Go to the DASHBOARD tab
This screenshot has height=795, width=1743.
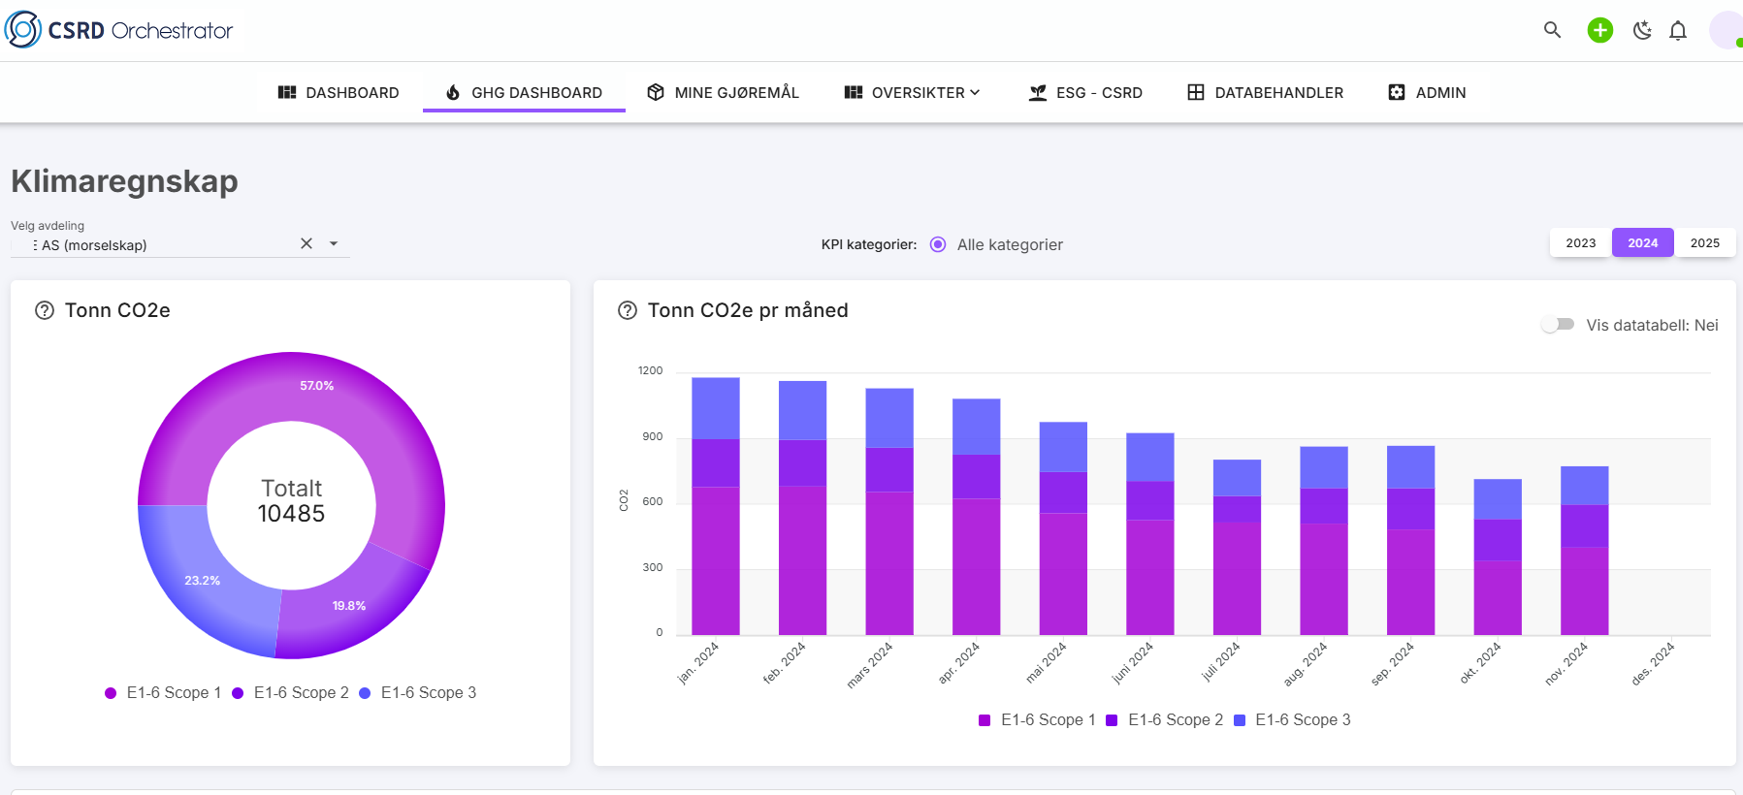[339, 92]
